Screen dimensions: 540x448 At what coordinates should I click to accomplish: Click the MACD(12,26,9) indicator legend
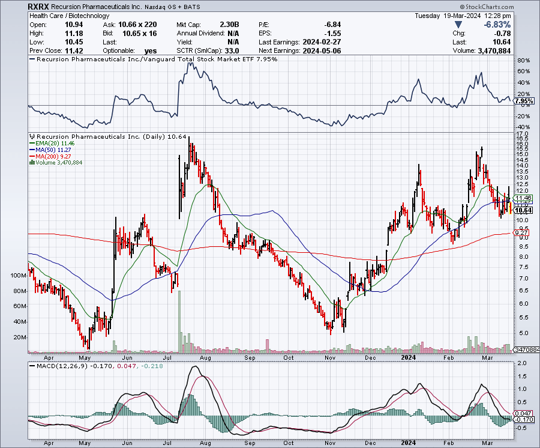97,366
